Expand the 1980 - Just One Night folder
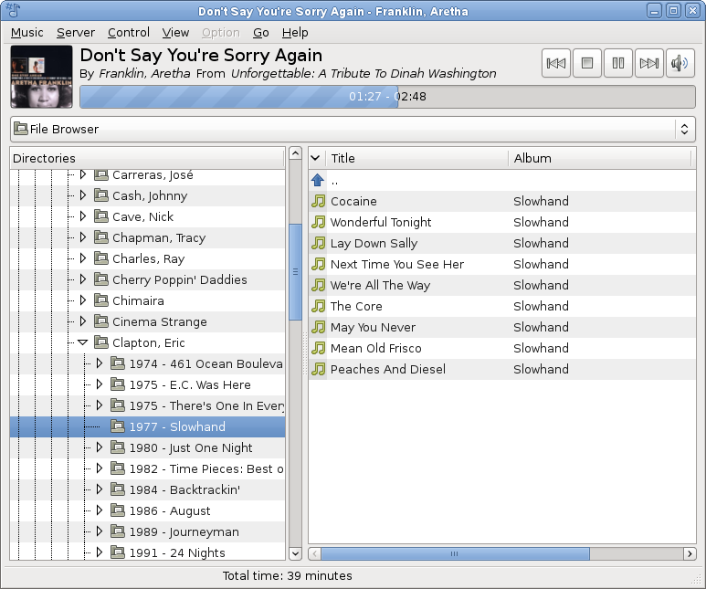 (100, 447)
